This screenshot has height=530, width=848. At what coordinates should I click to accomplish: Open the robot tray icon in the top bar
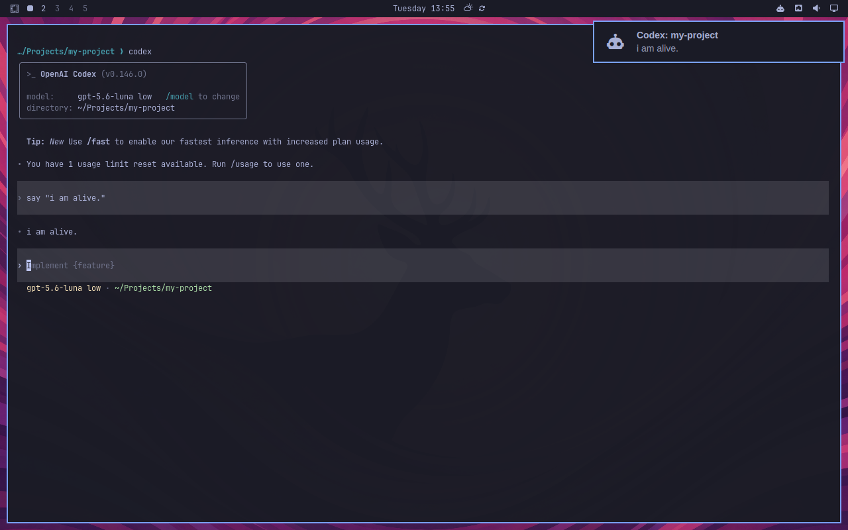pos(780,9)
